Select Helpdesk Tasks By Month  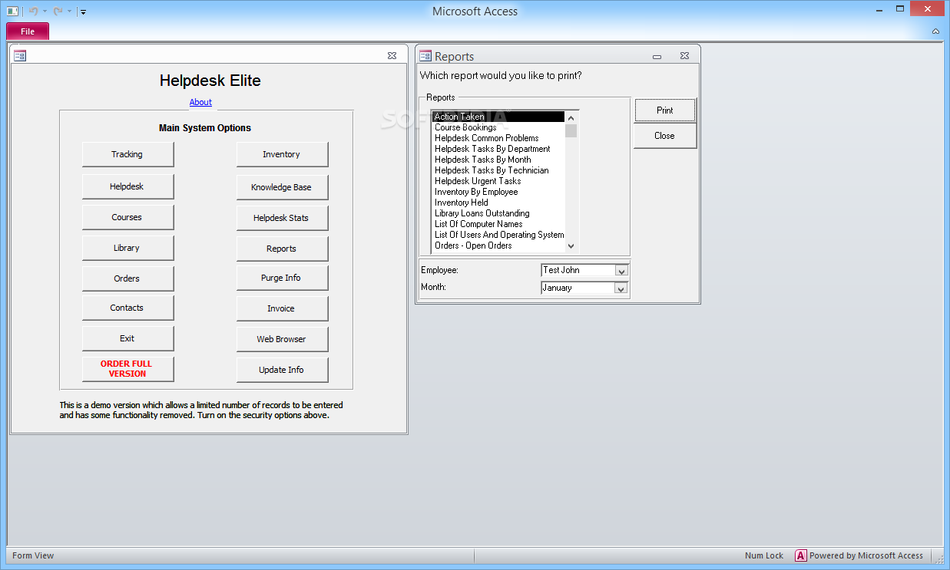[x=498, y=160]
